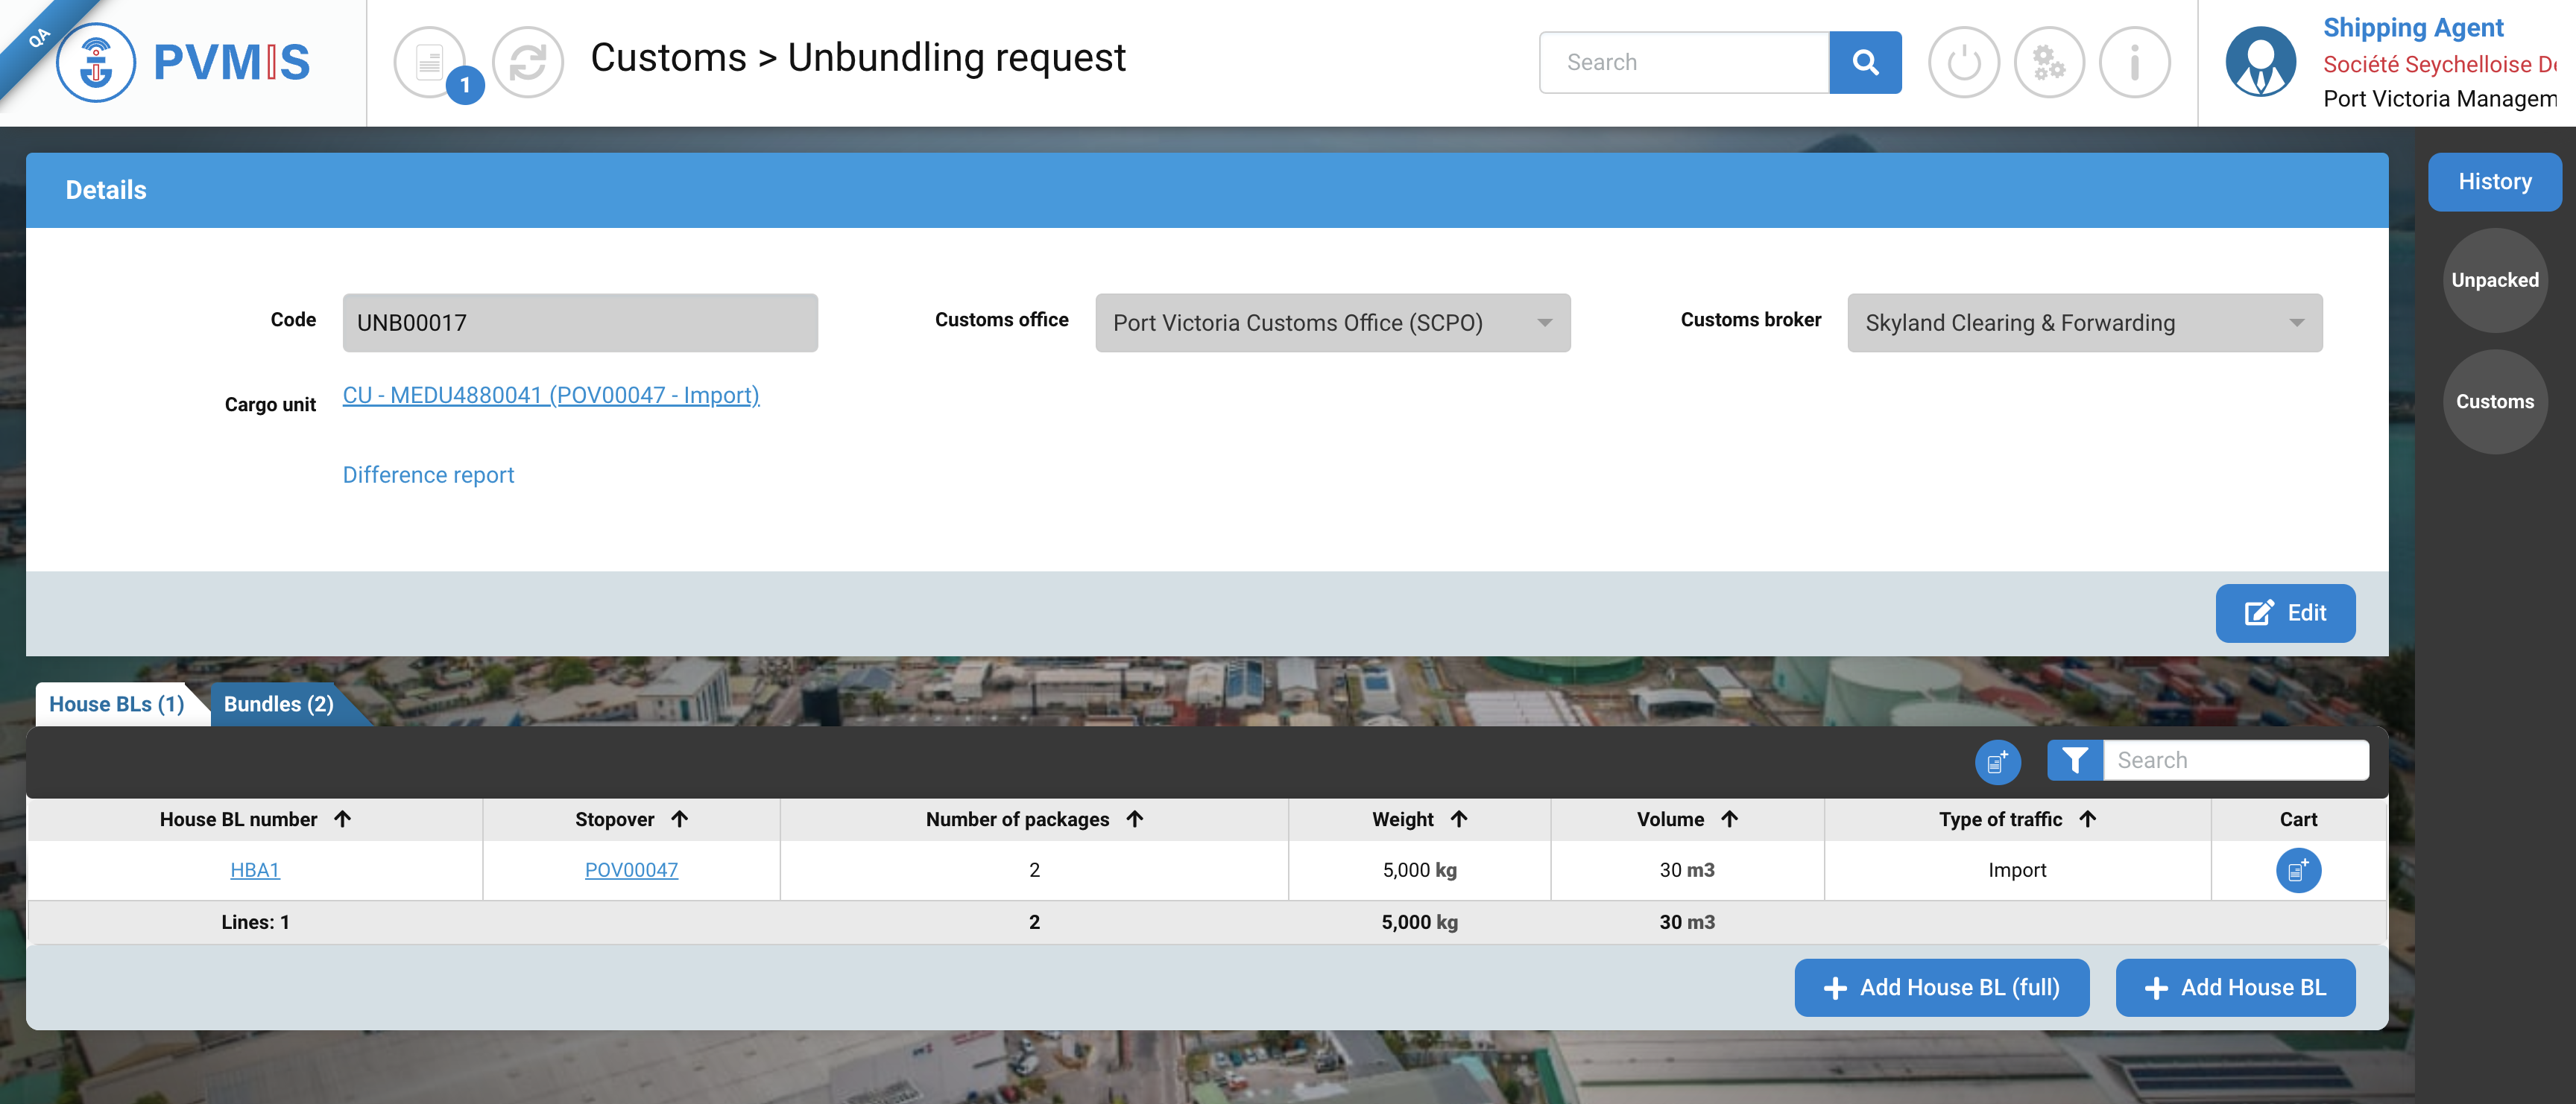Add HBA1 row to cart
Screen dimensions: 2576x1104
tap(2297, 870)
